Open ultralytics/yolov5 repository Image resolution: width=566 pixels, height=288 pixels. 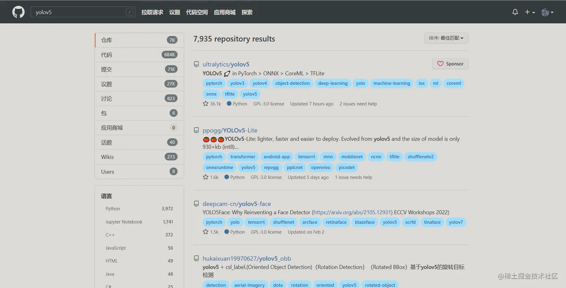226,64
